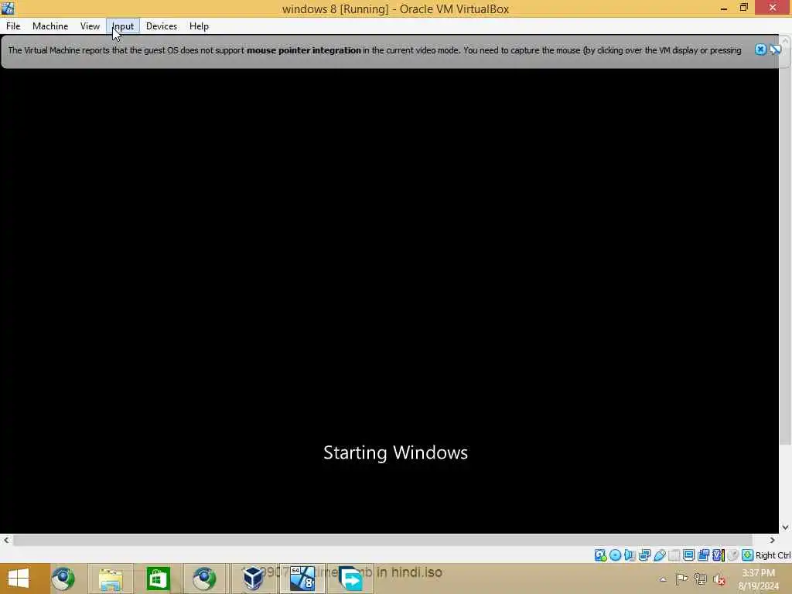The width and height of the screenshot is (792, 594).
Task: Click the optical disc indicator in status bar
Action: (615, 555)
